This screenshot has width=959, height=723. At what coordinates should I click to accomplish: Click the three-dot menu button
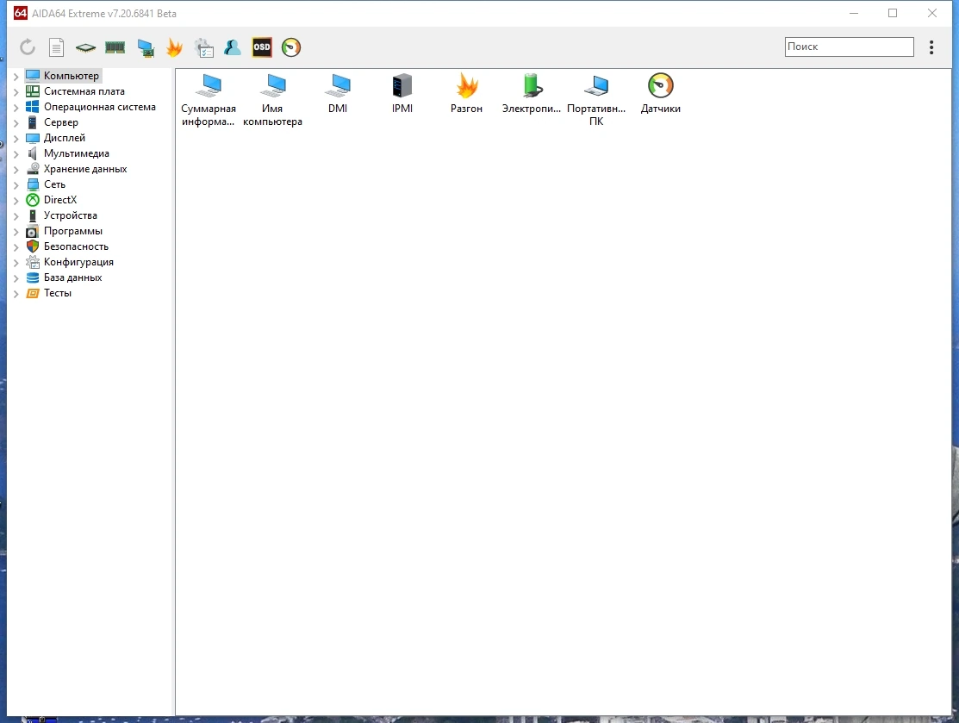click(x=931, y=47)
